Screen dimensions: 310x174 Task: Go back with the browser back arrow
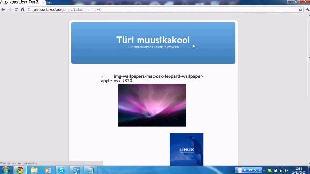tap(3, 9)
